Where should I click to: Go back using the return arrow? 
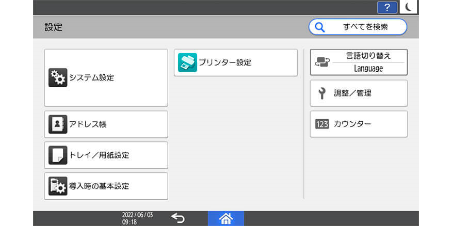(x=177, y=218)
